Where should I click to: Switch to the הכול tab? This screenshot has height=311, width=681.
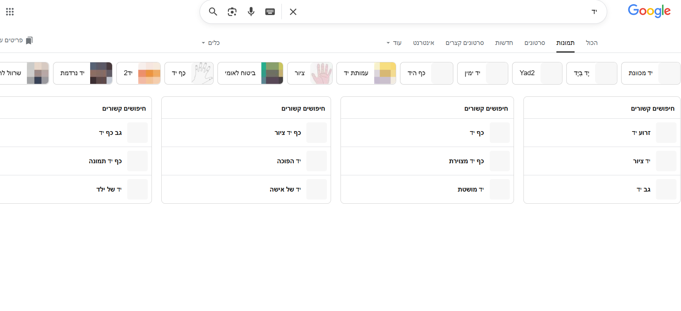click(592, 43)
